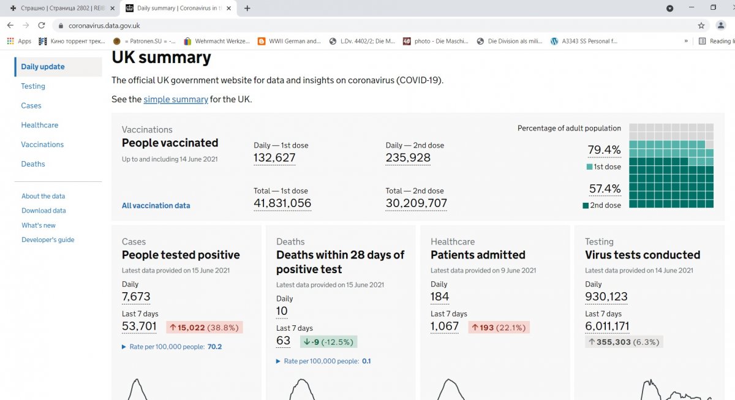Screen dimensions: 735x400
Task: Open the Apps grid in bookmarks bar
Action: coord(19,41)
